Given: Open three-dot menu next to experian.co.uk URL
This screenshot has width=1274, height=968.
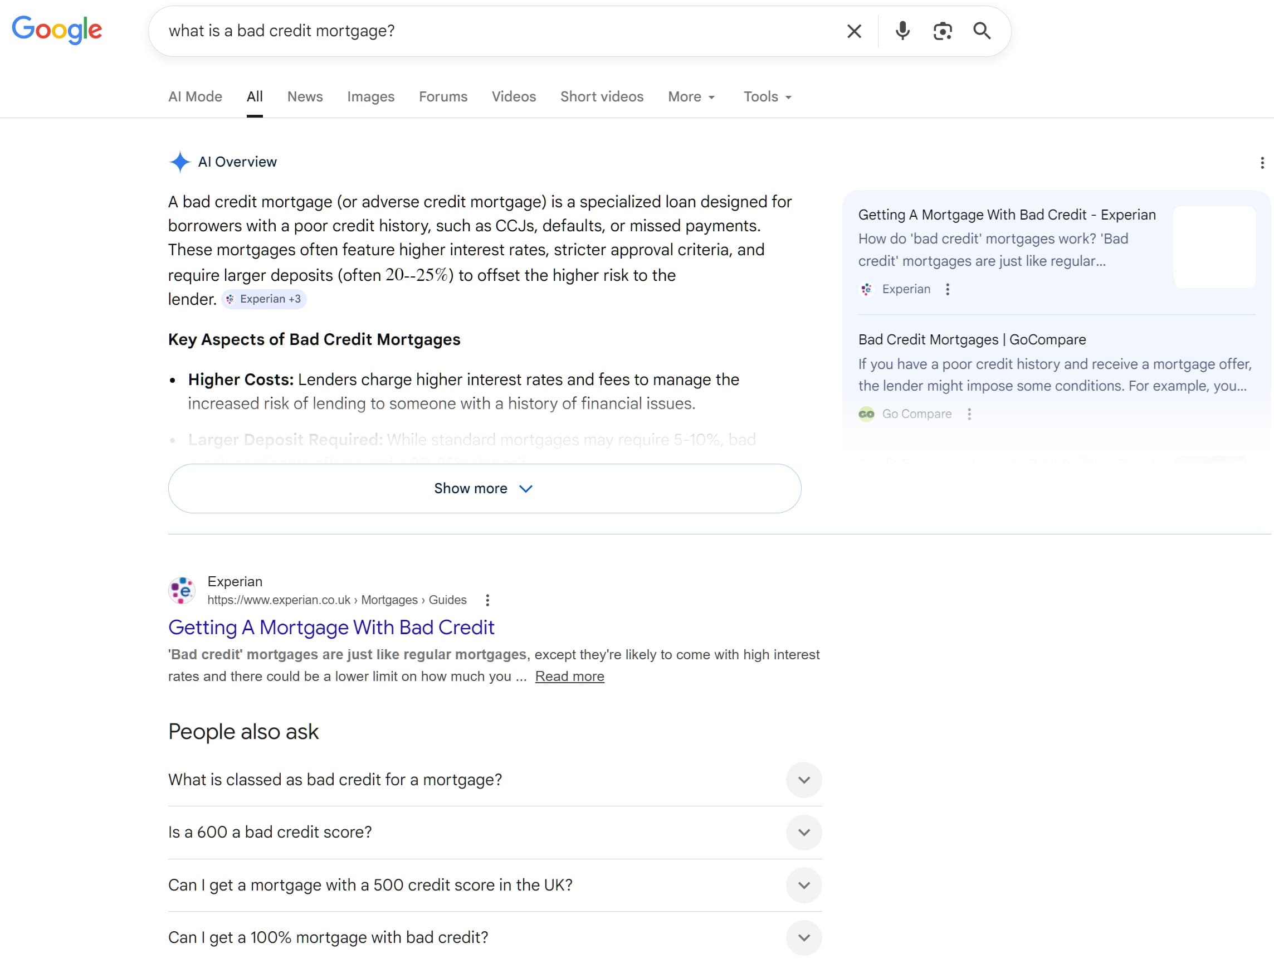Looking at the screenshot, I should click(x=487, y=600).
